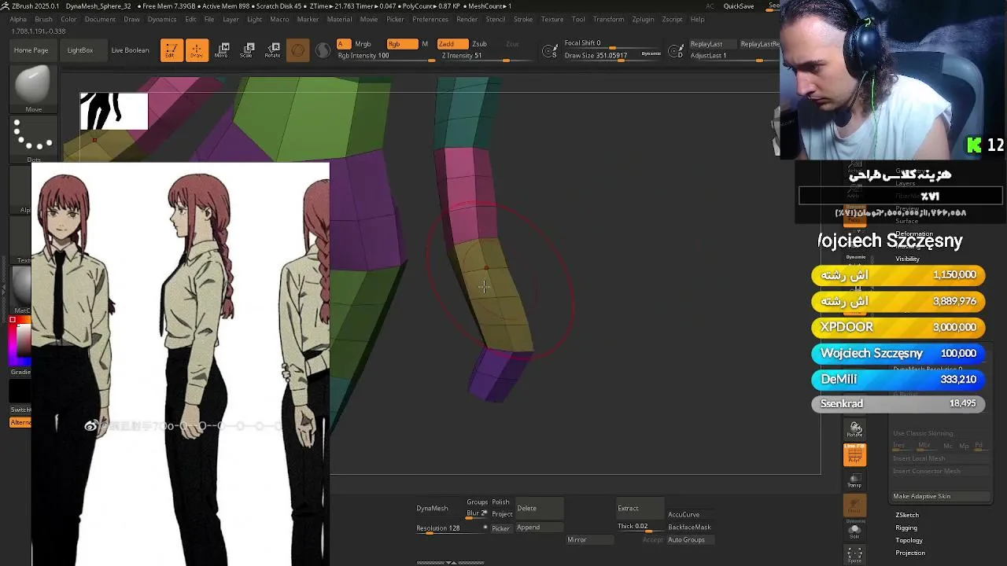
Task: Switch to Rotate transform mode
Action: click(272, 50)
